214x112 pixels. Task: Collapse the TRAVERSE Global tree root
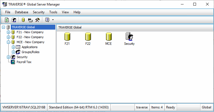click(4, 27)
